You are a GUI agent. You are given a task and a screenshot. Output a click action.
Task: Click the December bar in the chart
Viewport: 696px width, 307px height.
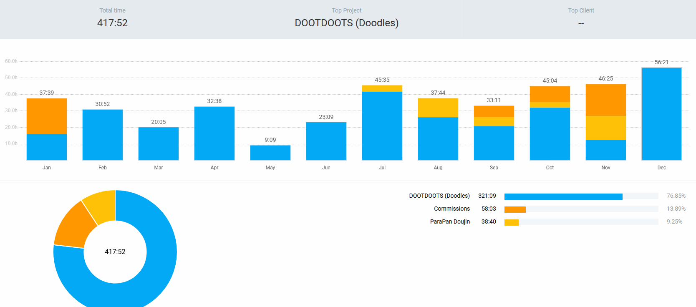661,114
